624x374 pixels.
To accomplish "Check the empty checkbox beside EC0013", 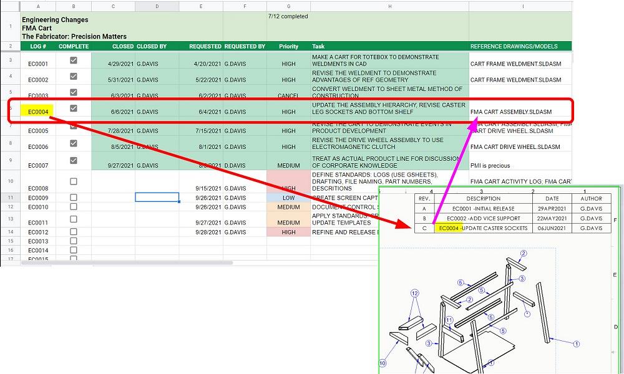I will (x=74, y=241).
